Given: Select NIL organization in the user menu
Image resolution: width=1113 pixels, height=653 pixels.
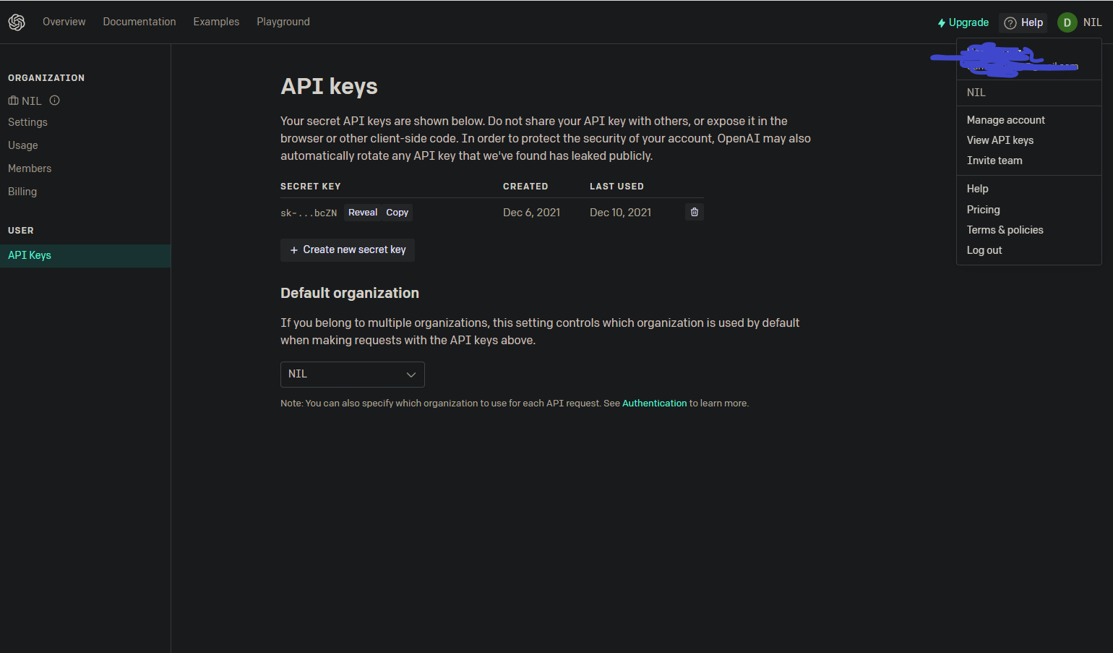Looking at the screenshot, I should 976,93.
